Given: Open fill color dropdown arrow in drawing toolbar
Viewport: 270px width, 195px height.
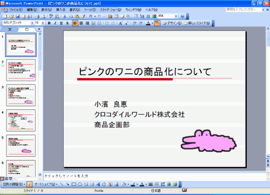Looking at the screenshot, I should pos(128,184).
